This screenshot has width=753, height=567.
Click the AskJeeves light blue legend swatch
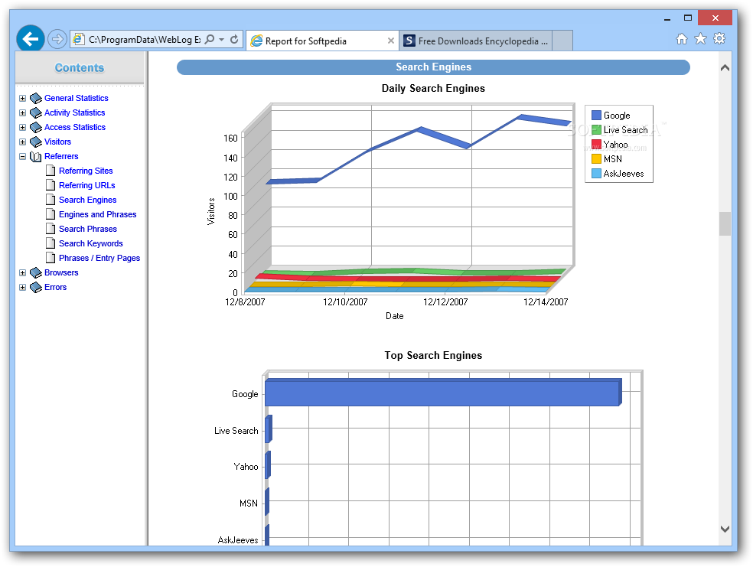pos(596,174)
